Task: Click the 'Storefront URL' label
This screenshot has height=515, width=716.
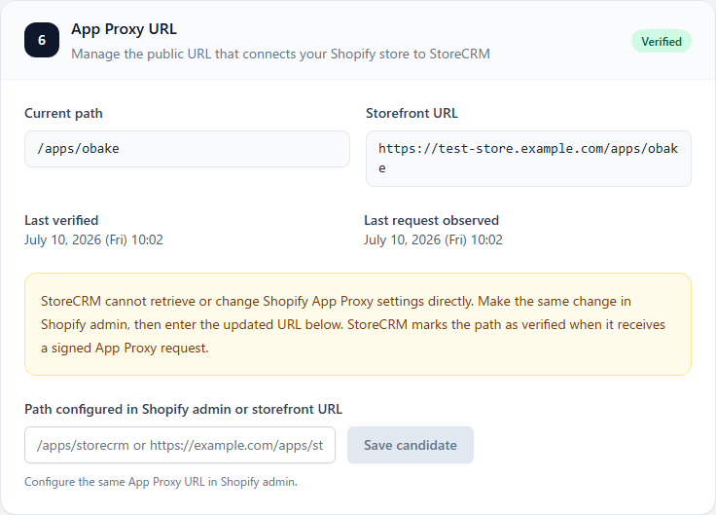Action: click(412, 113)
